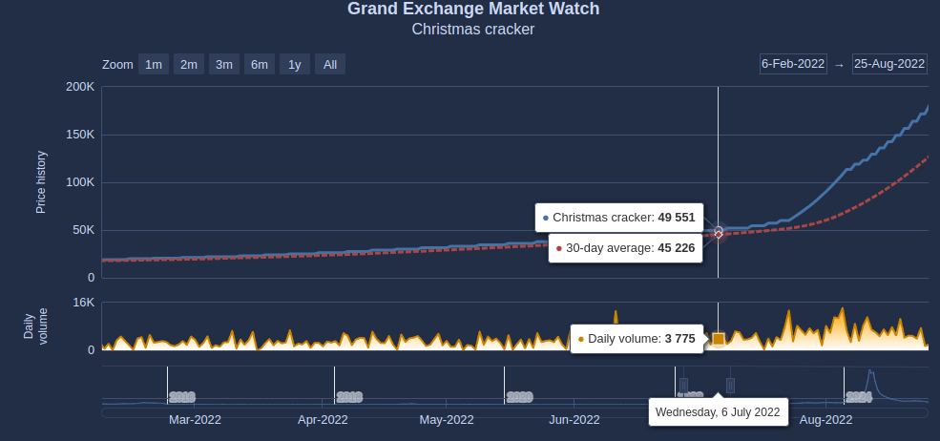
Task: Click the navigator scrollbar track below the chart
Action: point(515,412)
